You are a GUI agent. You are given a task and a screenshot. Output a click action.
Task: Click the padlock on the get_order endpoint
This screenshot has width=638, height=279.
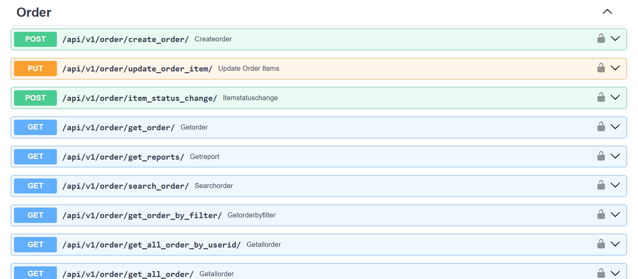click(x=601, y=127)
